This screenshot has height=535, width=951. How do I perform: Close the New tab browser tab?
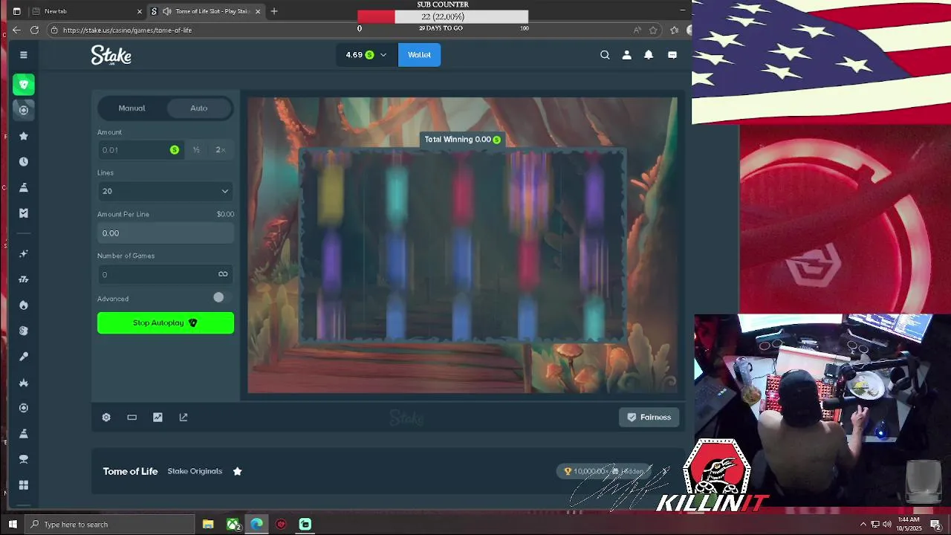[x=139, y=11]
